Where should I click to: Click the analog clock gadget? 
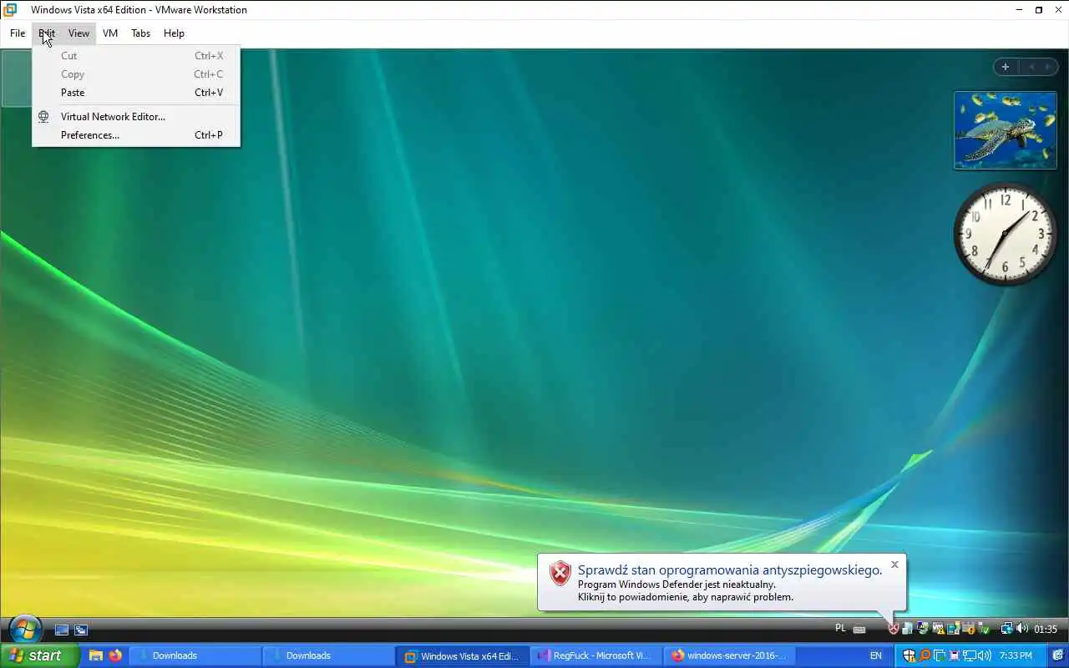(1005, 234)
